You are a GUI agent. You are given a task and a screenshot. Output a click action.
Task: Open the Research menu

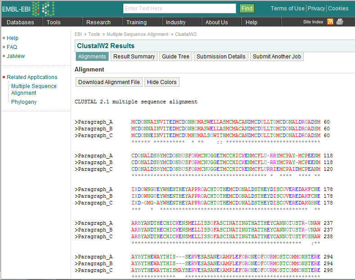tap(98, 22)
